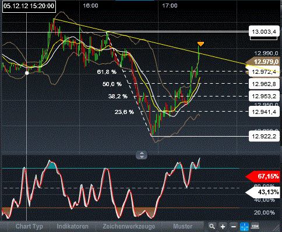
Task: Click the magnifier search zoom icon
Action: pyautogui.click(x=212, y=226)
